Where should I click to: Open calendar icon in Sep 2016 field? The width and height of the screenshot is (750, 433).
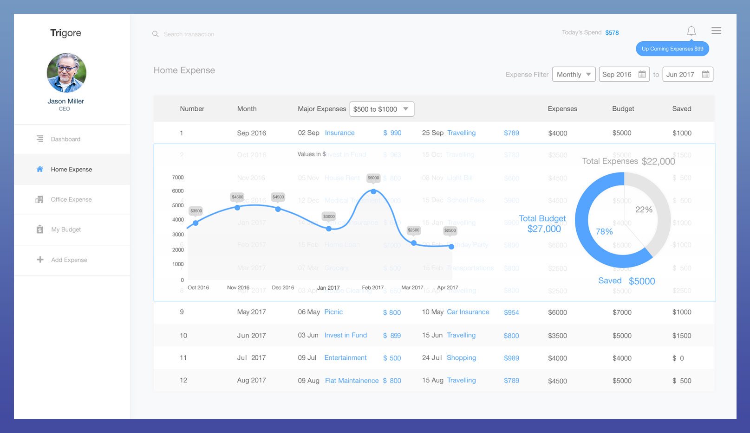click(x=642, y=74)
